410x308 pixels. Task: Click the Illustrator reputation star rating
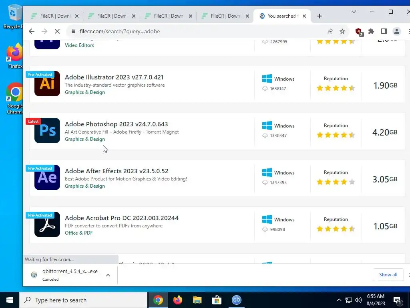pos(336,88)
